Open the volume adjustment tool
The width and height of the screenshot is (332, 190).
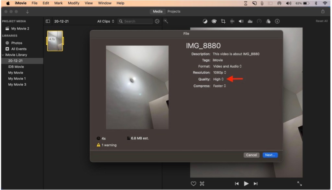tap(241, 21)
